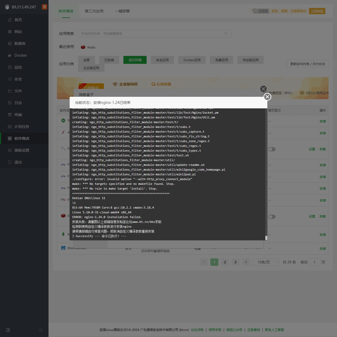Click the 应用搜索 search input field

[x=155, y=33]
